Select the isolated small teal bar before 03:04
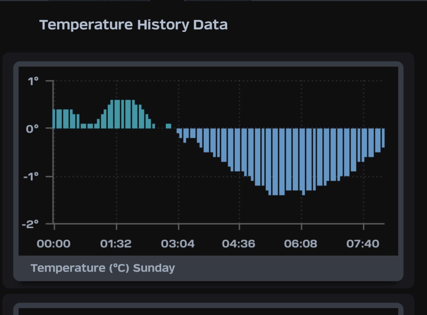427x315 pixels. (x=169, y=126)
